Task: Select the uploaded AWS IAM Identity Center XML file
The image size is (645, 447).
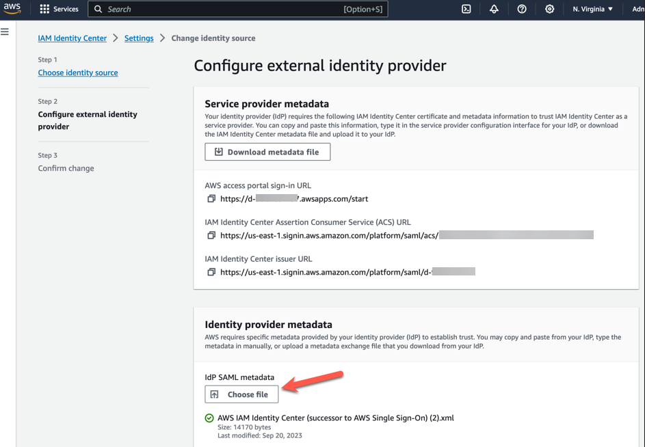Action: tap(334, 418)
